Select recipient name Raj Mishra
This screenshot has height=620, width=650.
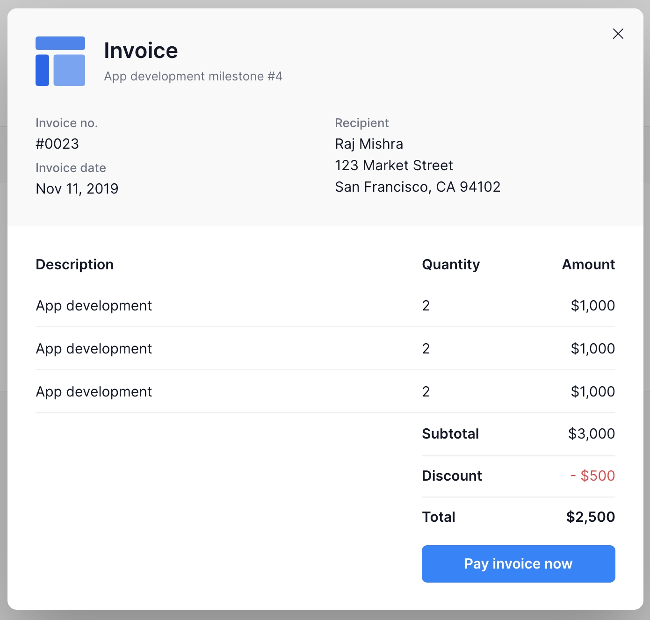368,144
